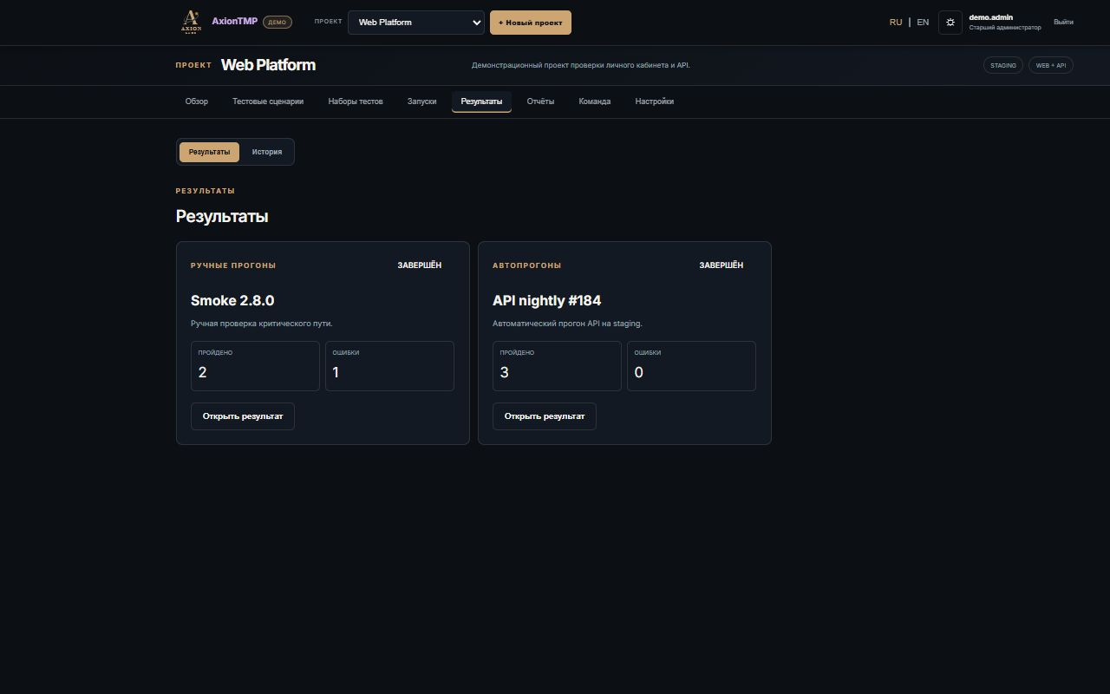Click ЗАВЕРШЁН status on API nightly card
This screenshot has width=1110, height=694.
(x=721, y=265)
